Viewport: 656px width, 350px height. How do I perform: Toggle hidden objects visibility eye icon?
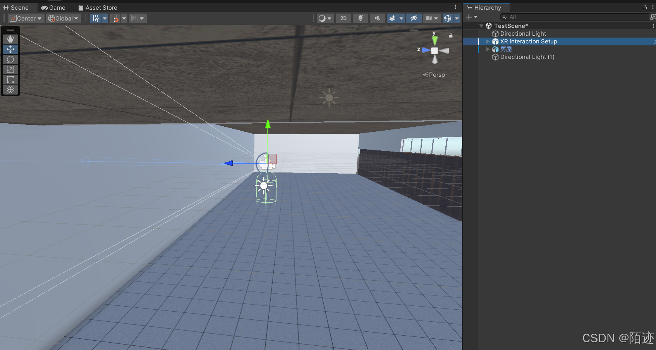414,18
